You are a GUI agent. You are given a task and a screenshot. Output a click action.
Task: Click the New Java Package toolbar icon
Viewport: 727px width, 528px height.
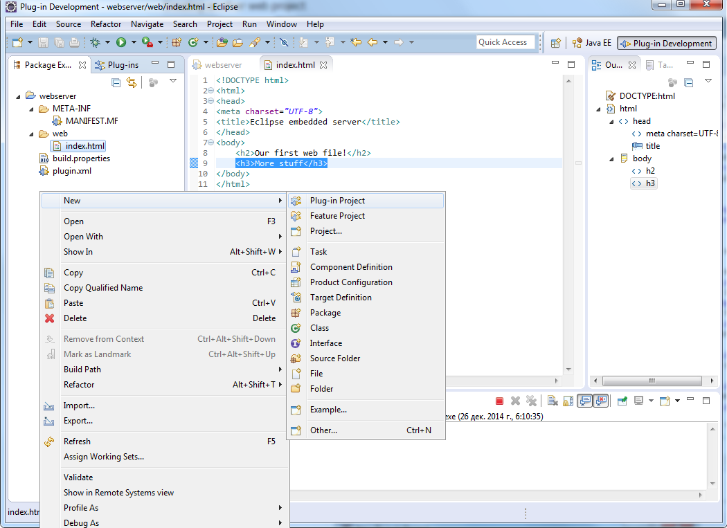pyautogui.click(x=177, y=43)
